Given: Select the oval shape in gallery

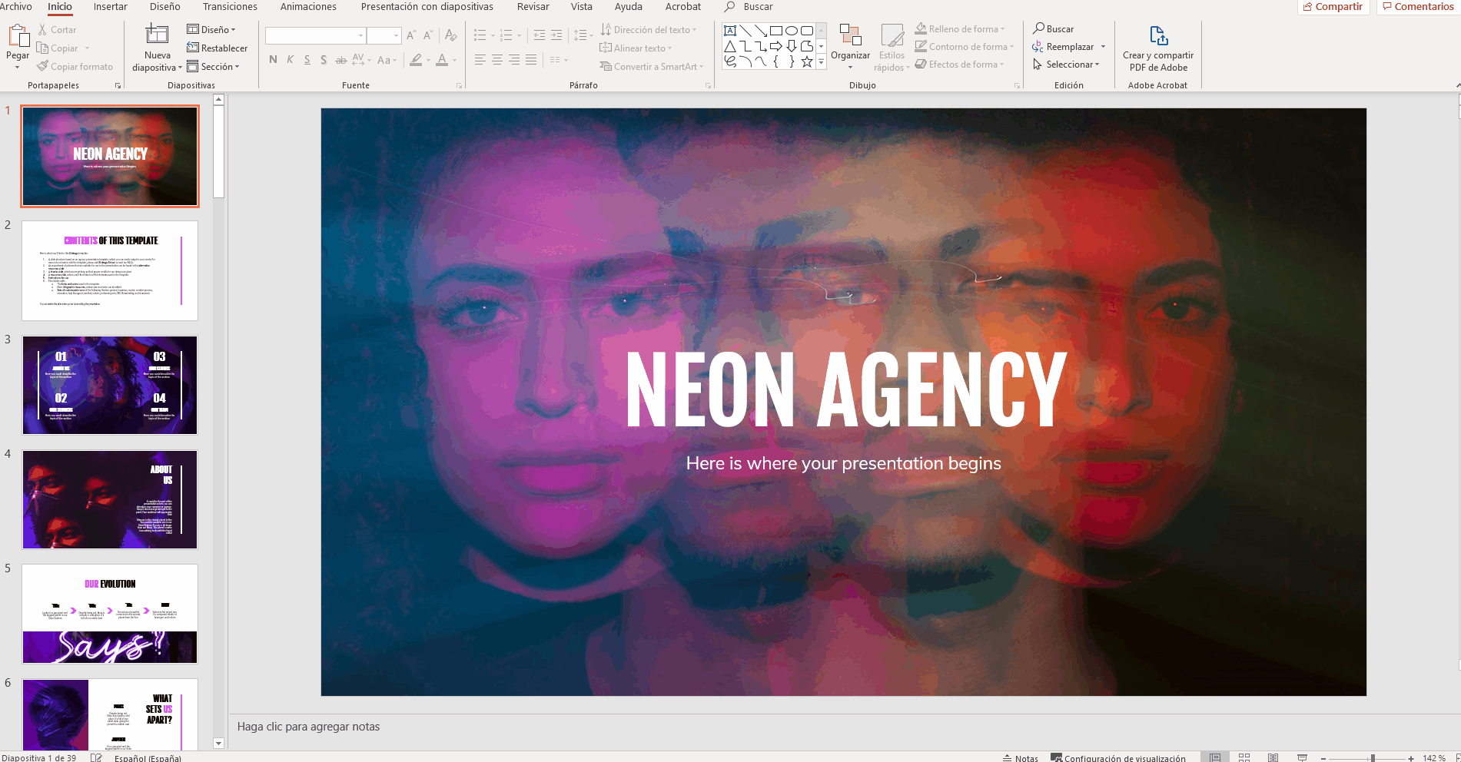Looking at the screenshot, I should tap(792, 31).
